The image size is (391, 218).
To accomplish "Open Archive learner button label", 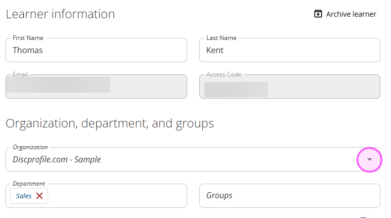I will [351, 14].
